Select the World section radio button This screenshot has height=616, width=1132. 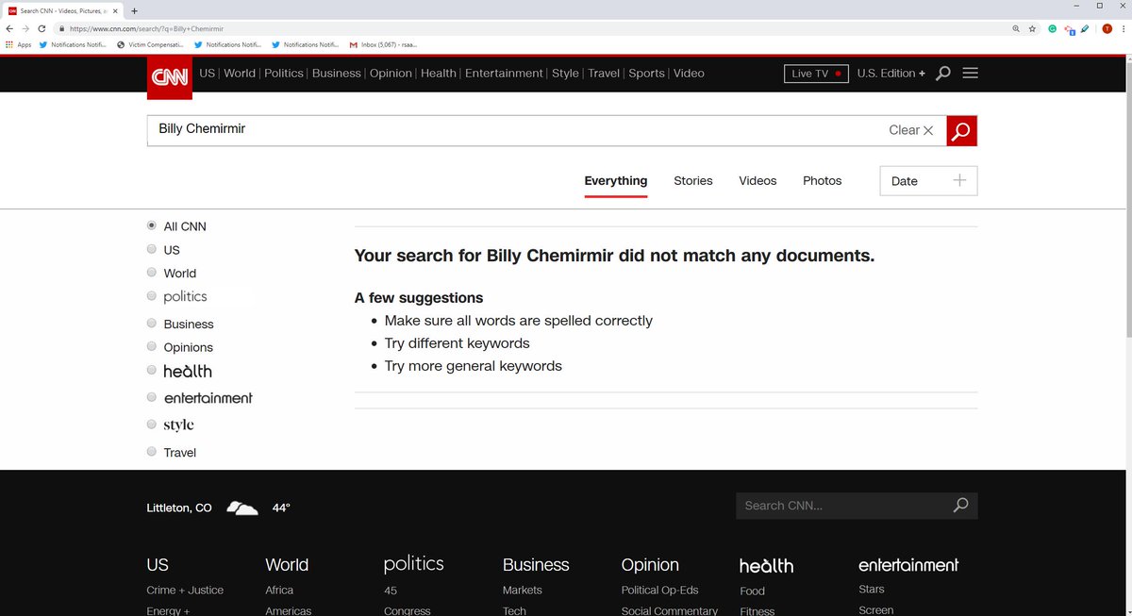click(152, 273)
